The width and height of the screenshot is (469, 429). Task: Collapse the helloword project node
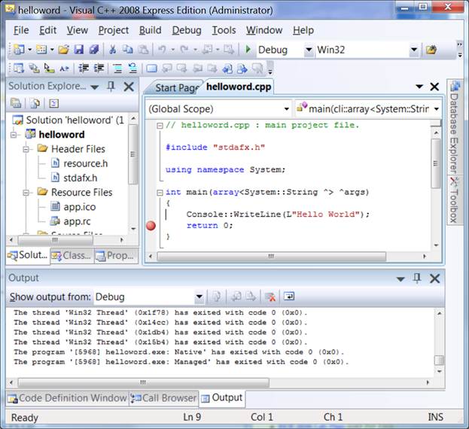point(14,135)
